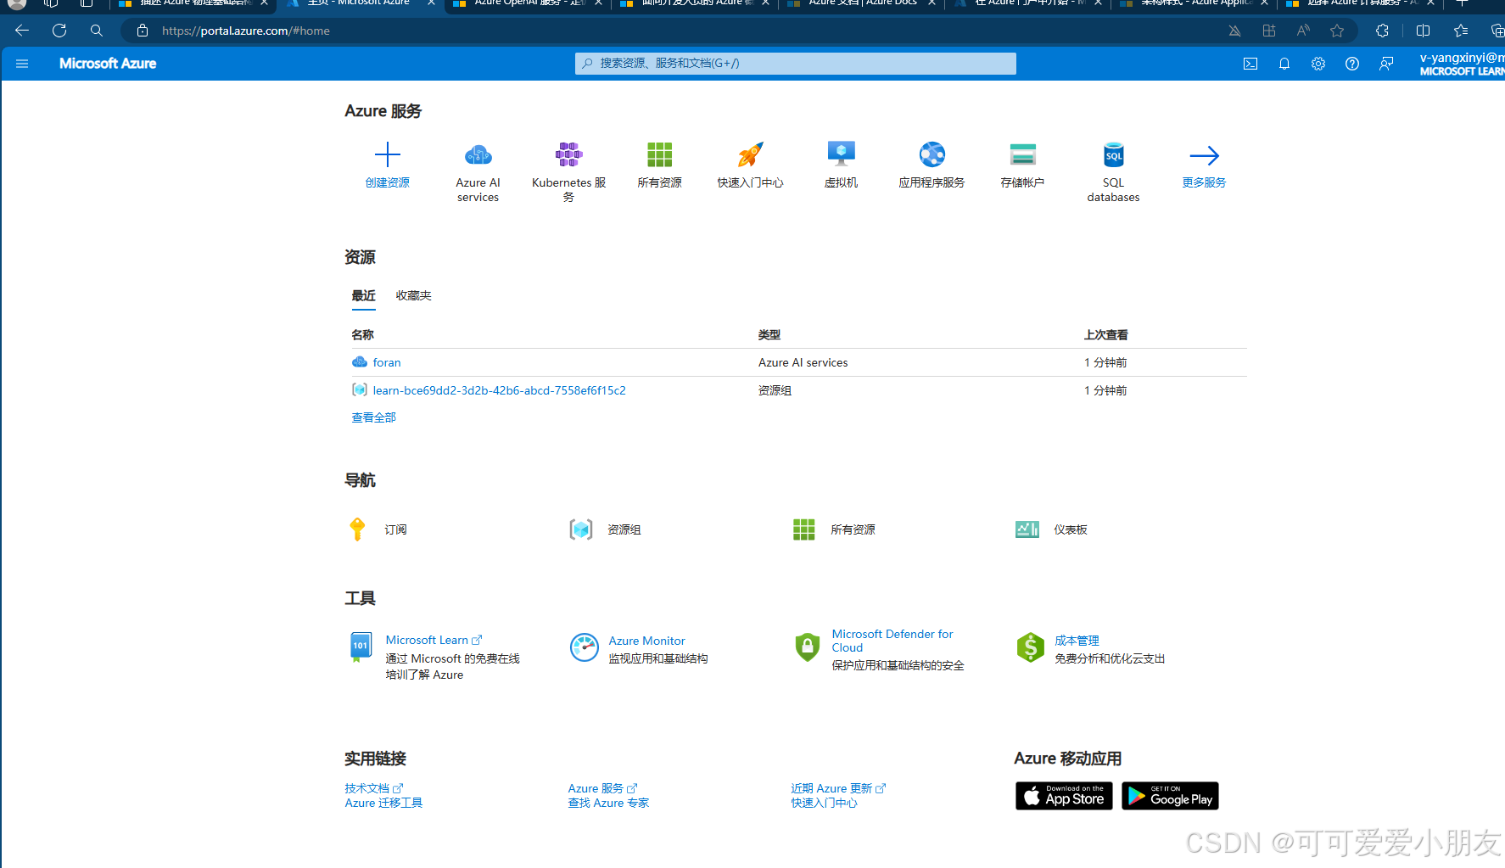Click the Type column header
Viewport: 1505px width, 868px height.
click(x=769, y=335)
